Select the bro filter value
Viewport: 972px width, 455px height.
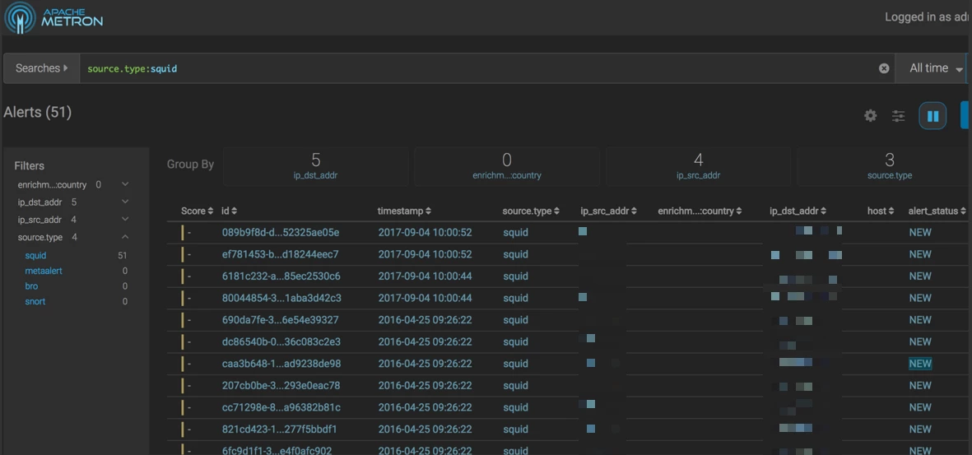click(x=31, y=286)
